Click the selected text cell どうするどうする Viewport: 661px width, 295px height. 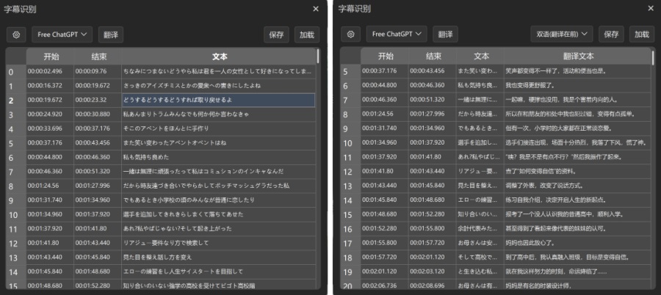click(219, 101)
